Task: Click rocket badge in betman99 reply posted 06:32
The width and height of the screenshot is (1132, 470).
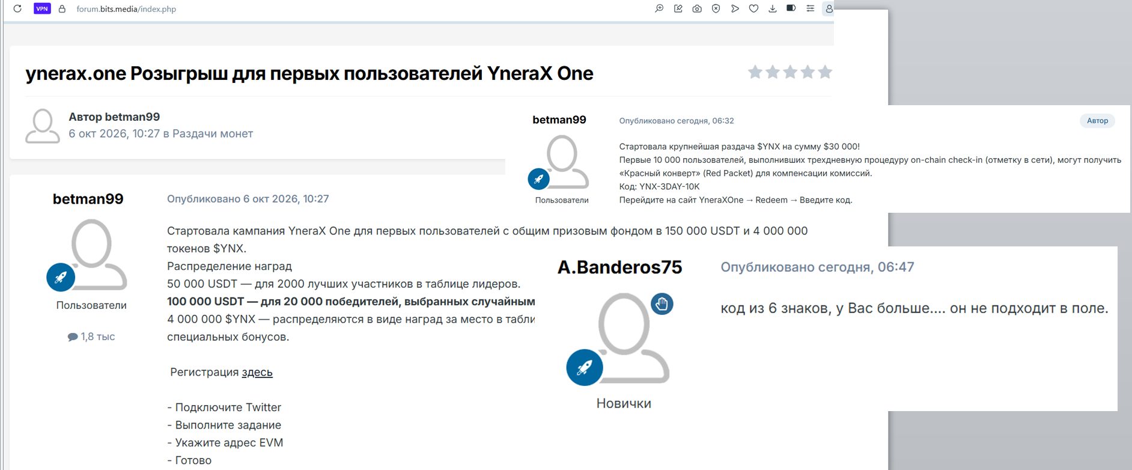Action: tap(538, 179)
